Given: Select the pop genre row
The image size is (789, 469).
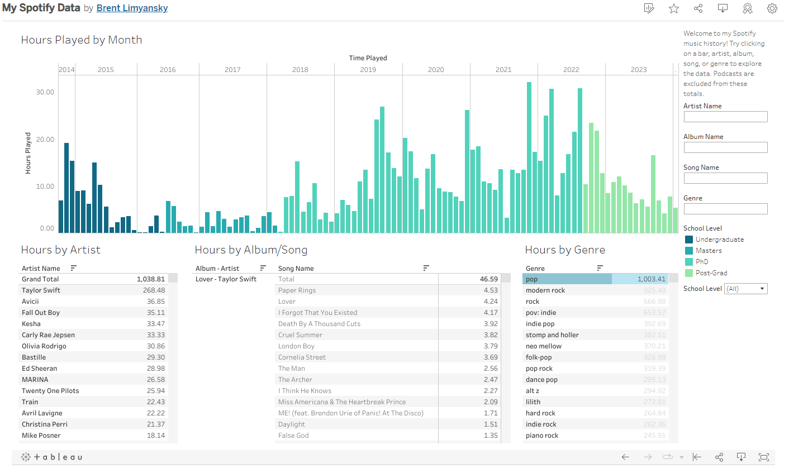Looking at the screenshot, I should 595,279.
